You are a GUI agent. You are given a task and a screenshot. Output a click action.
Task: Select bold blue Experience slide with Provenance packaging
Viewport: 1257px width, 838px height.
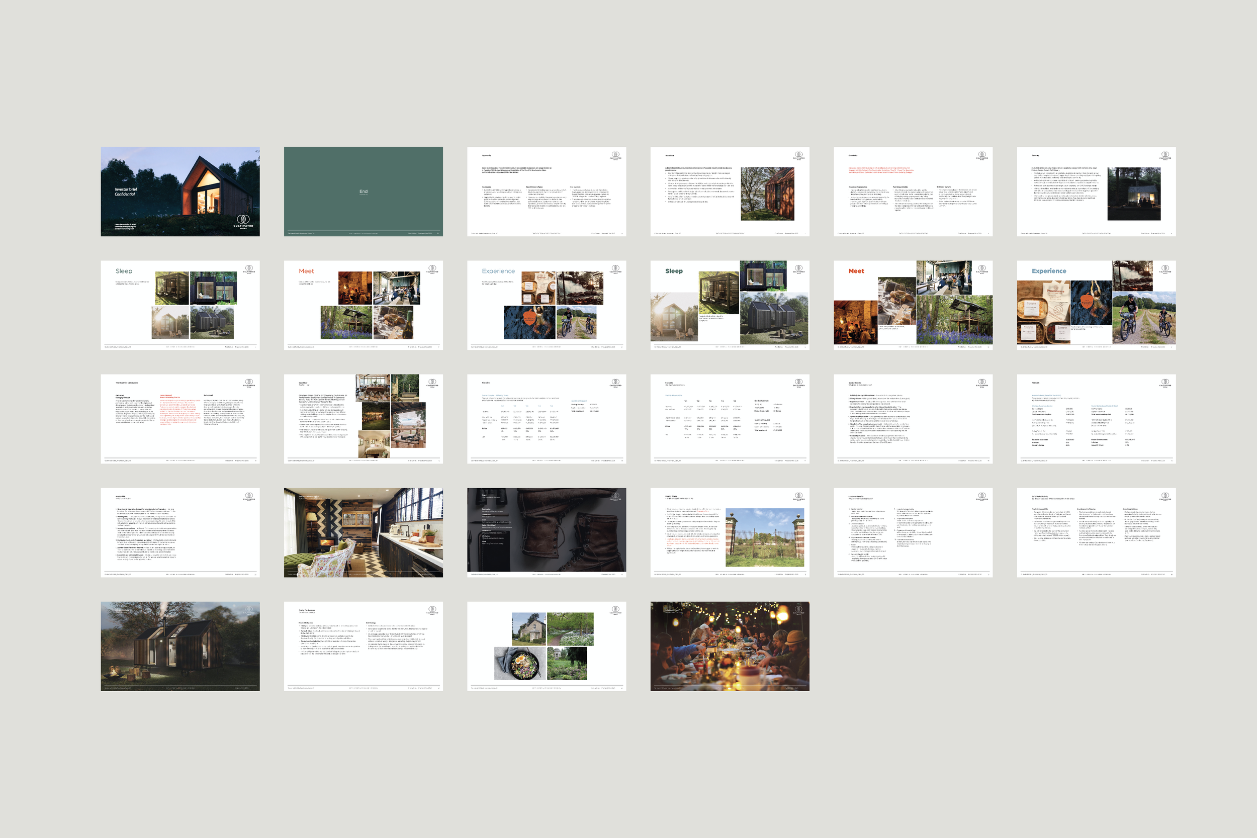click(x=1096, y=305)
